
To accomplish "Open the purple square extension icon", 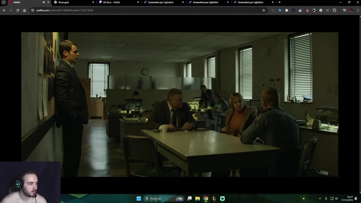I will [293, 10].
